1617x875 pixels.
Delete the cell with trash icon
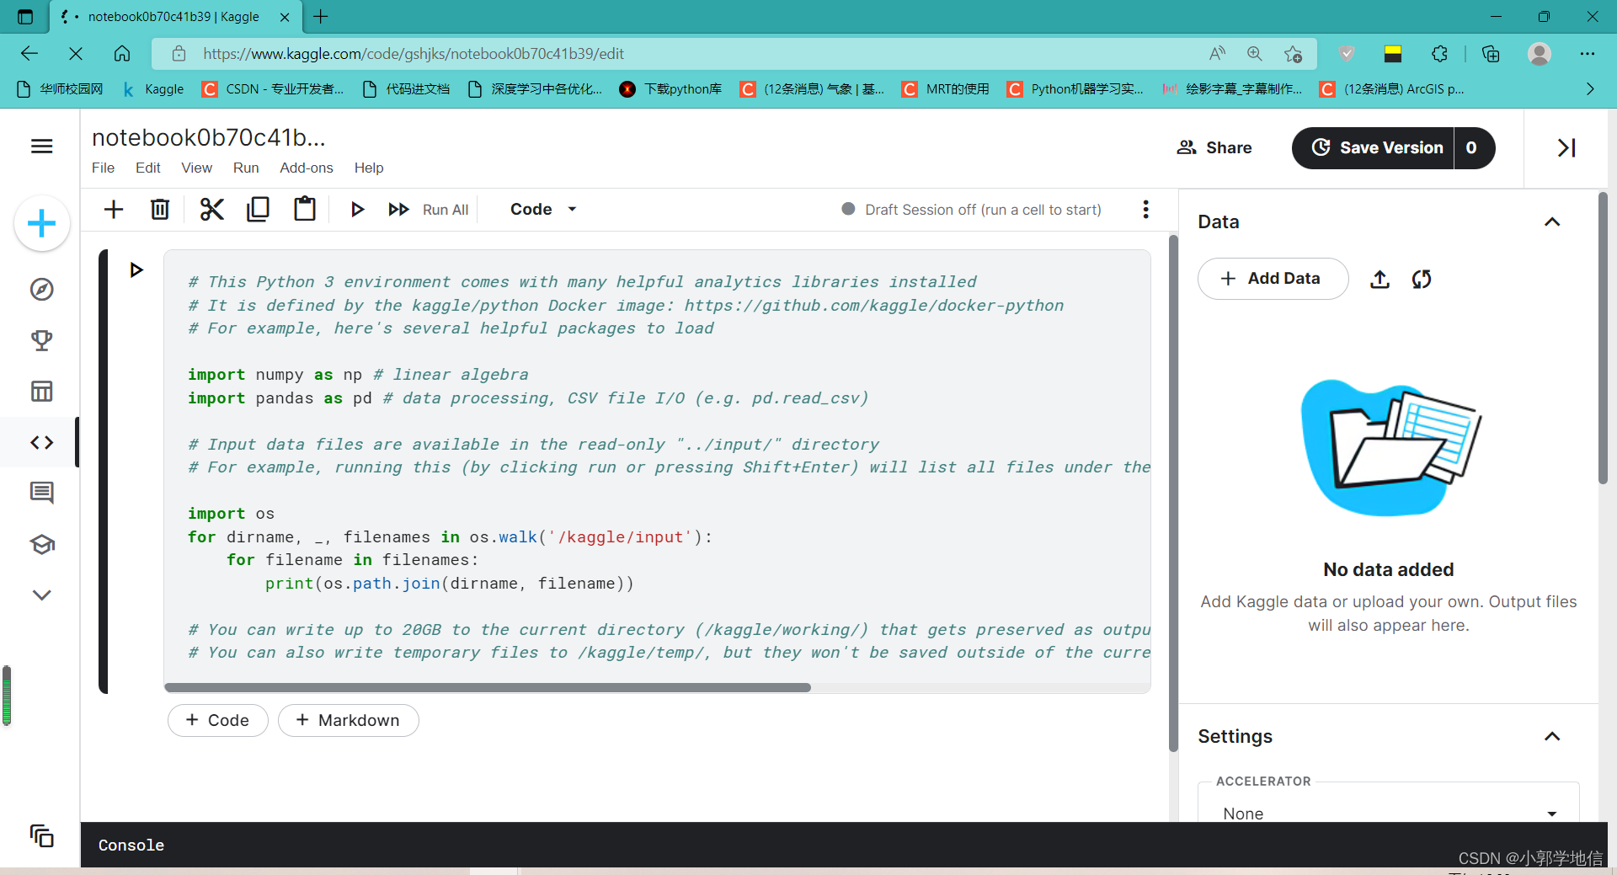point(160,209)
